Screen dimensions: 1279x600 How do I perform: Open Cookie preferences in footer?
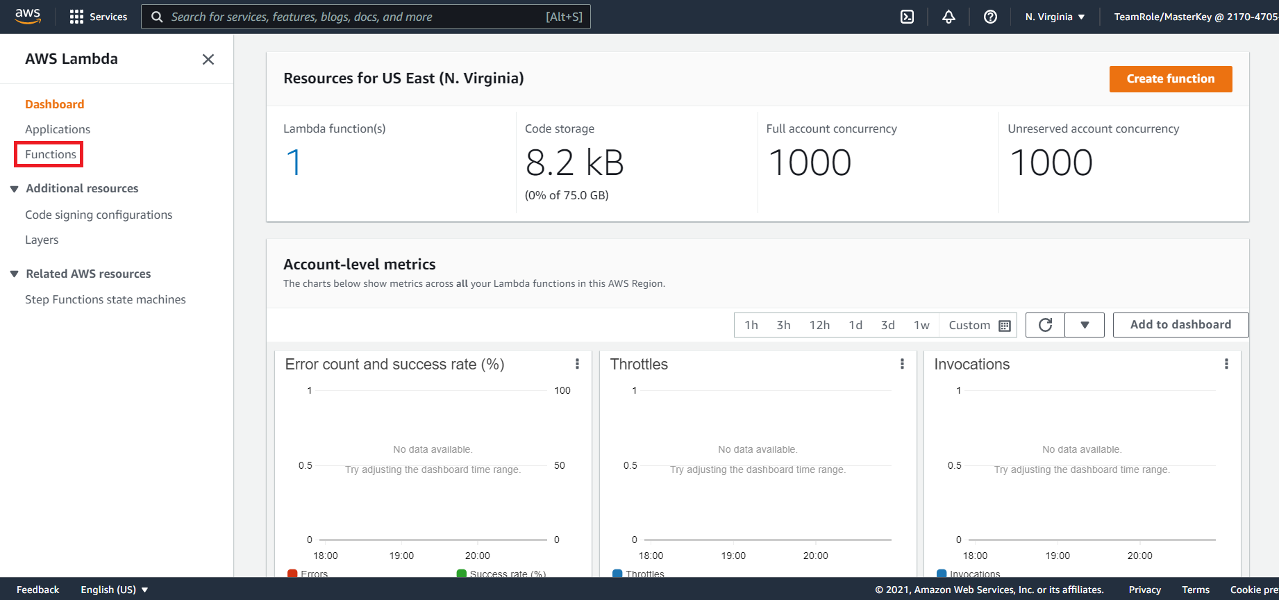pyautogui.click(x=1254, y=590)
